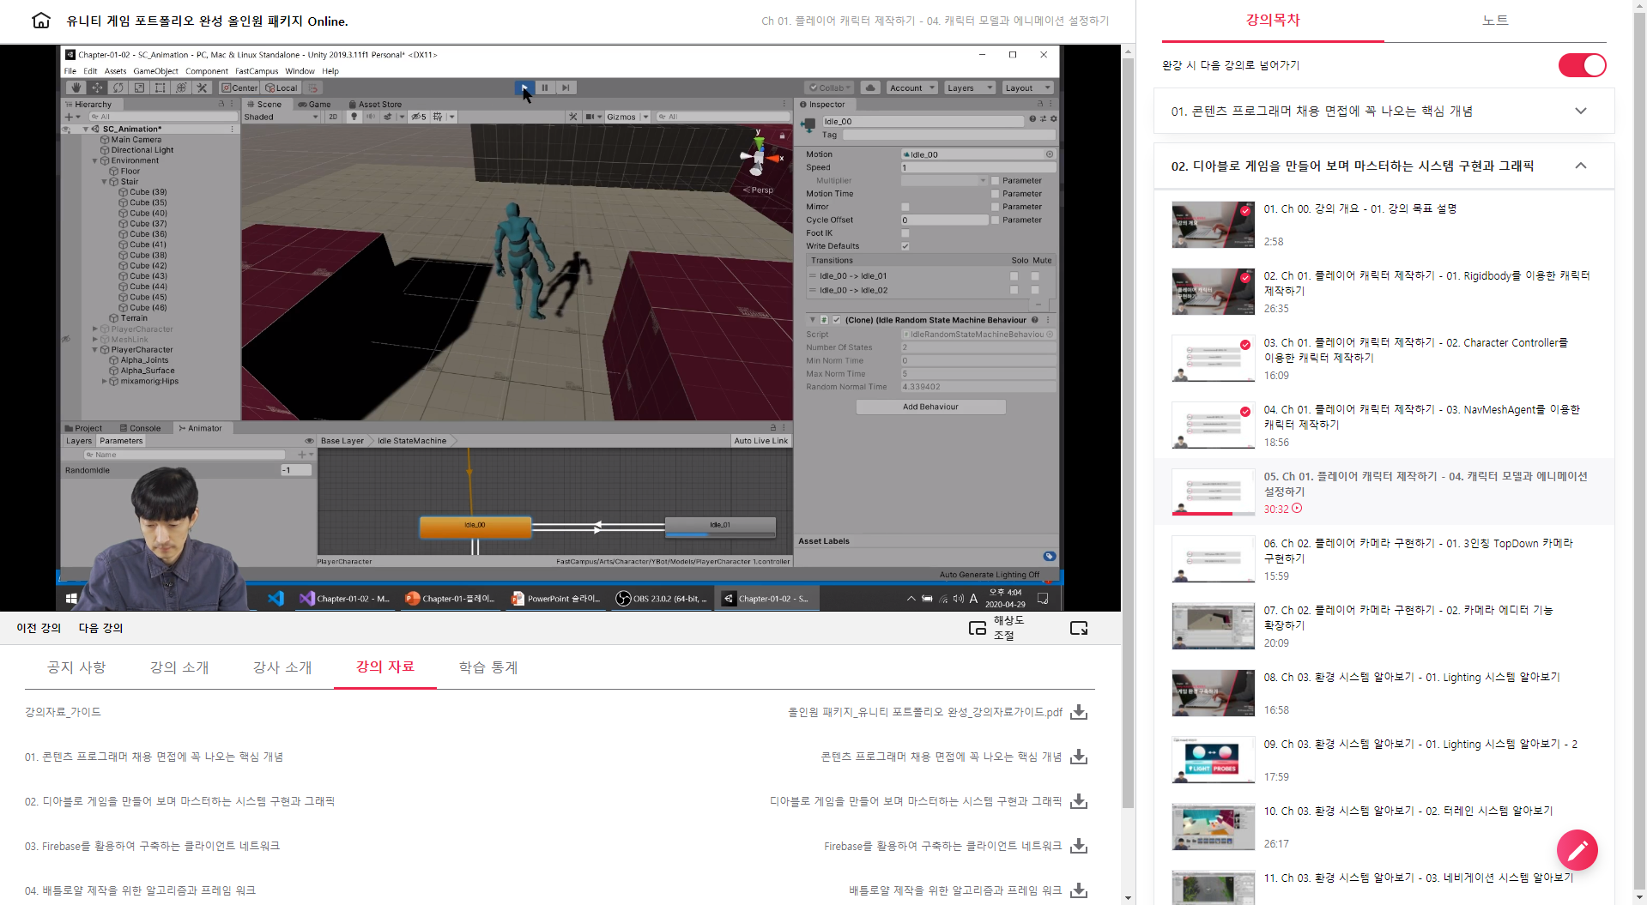Image resolution: width=1647 pixels, height=905 pixels.
Task: Collapse the Environment tree node
Action: coord(95,160)
